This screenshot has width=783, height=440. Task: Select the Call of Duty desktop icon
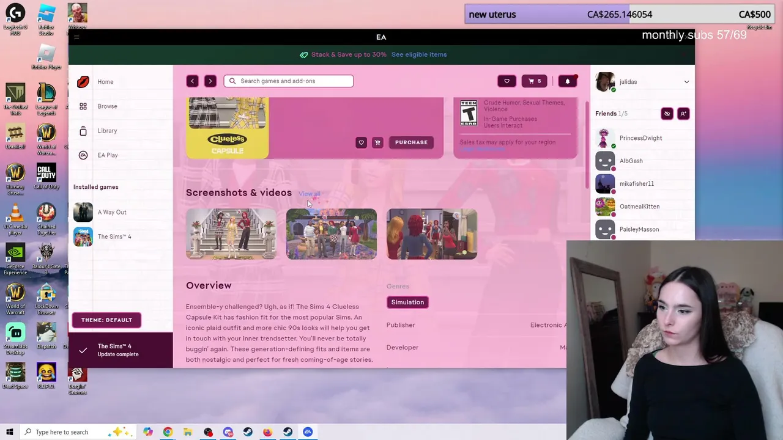pos(46,177)
